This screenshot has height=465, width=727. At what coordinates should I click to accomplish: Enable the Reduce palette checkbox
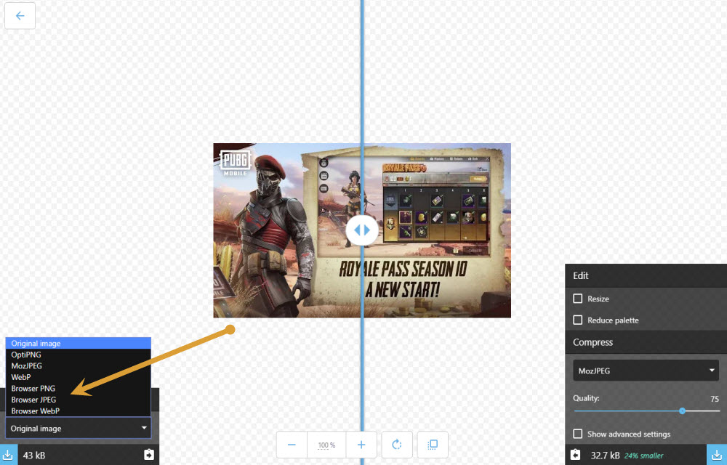pos(578,320)
